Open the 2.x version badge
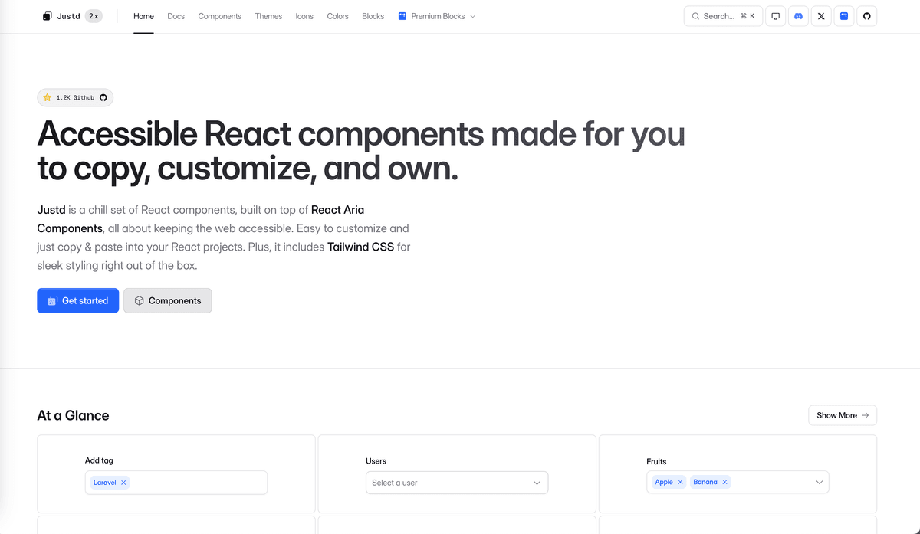 (x=94, y=16)
